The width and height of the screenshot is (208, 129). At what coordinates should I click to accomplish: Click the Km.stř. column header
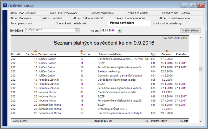16,54
